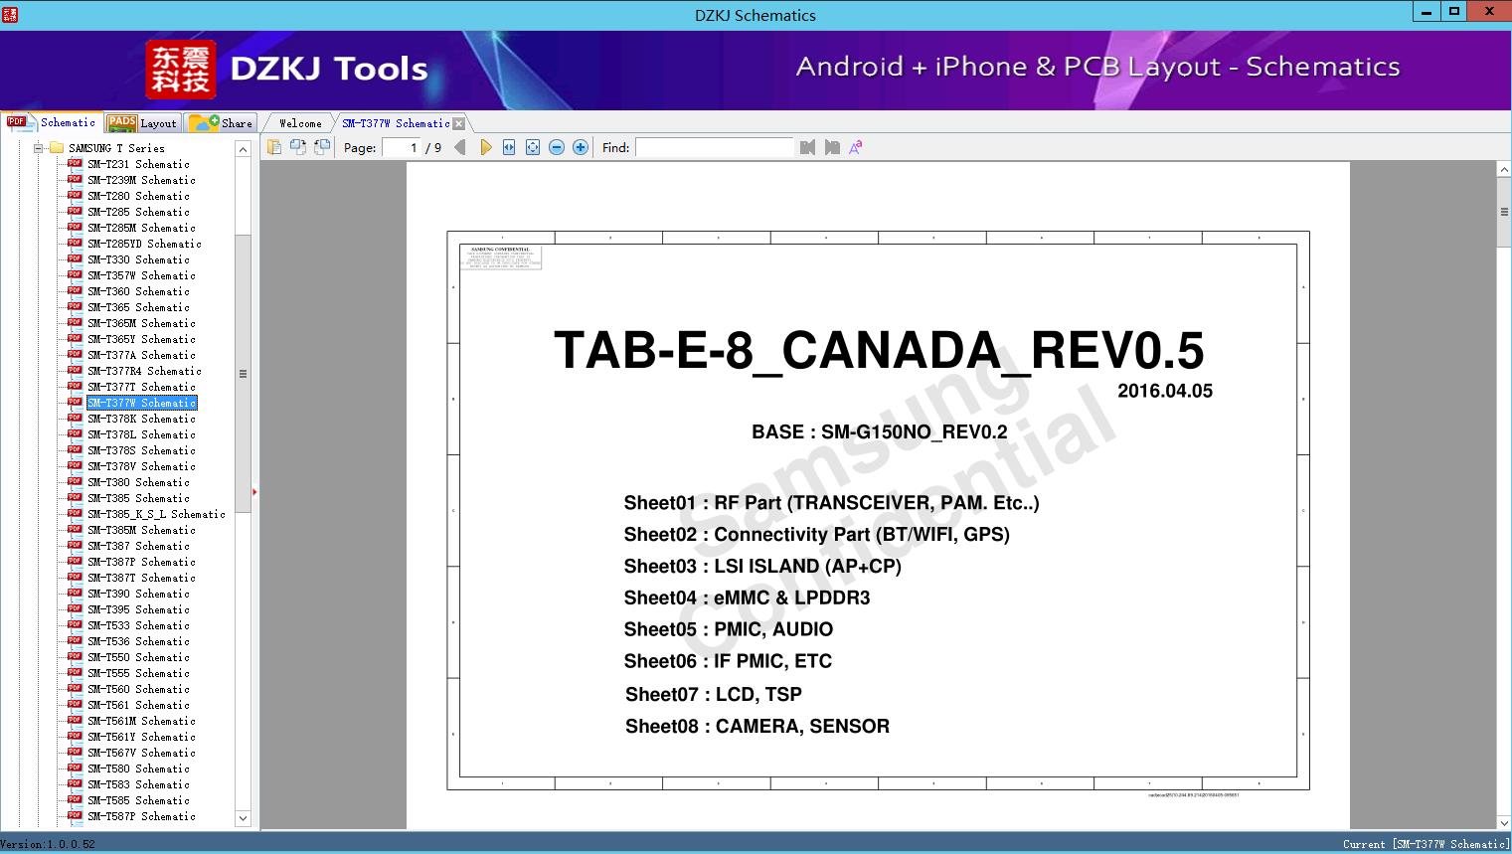Click the document vertical scrollbar thumb

tap(1503, 212)
